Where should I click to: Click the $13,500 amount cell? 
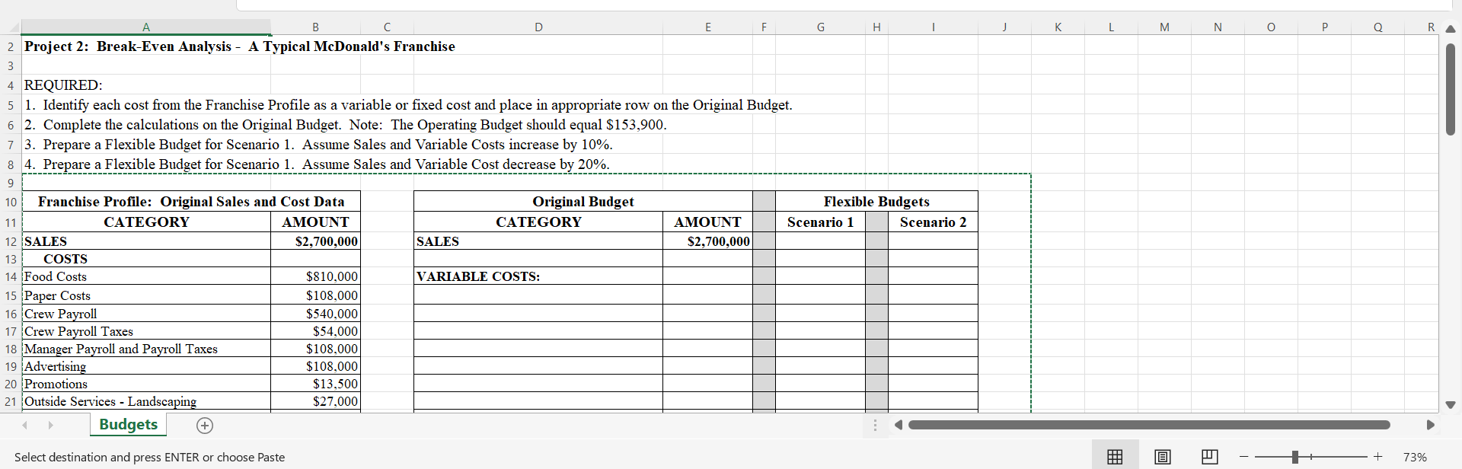315,384
